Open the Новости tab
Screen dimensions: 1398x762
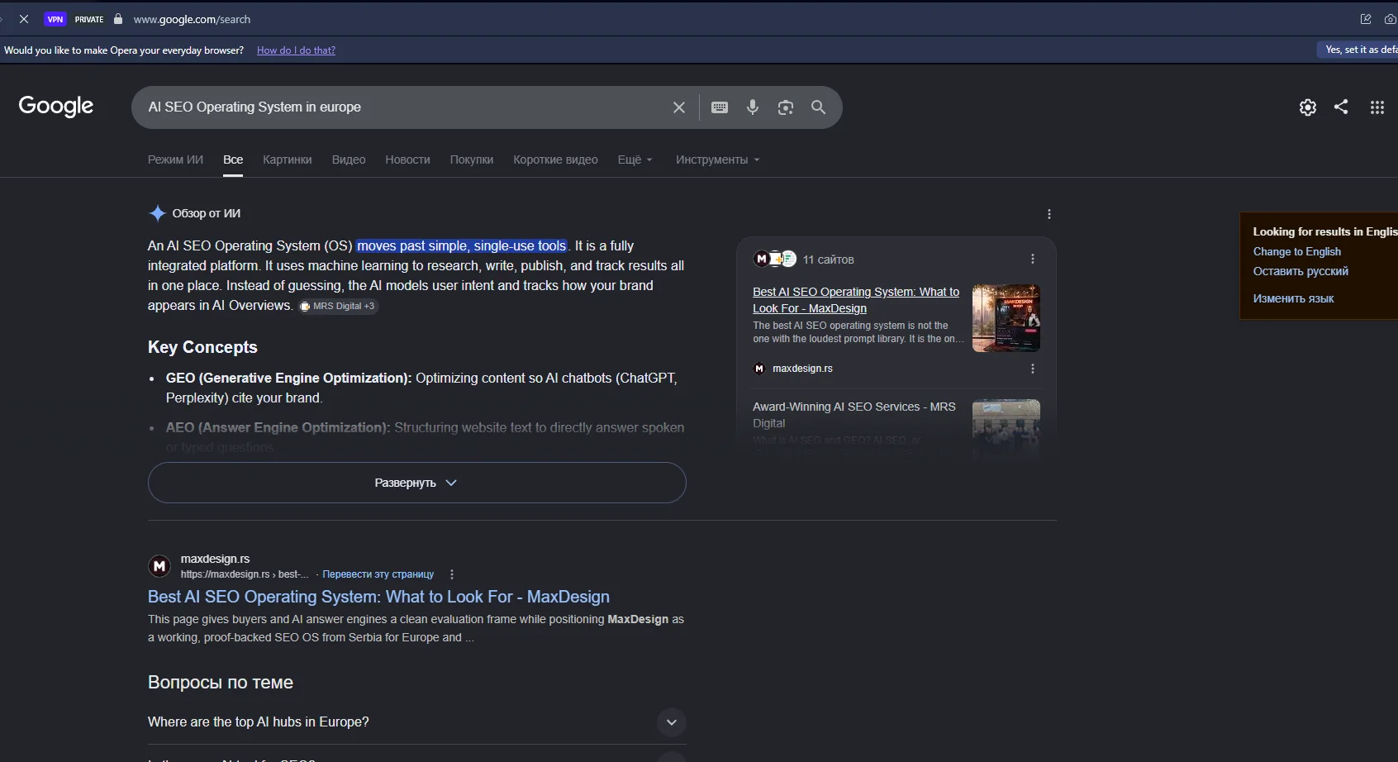click(x=407, y=160)
